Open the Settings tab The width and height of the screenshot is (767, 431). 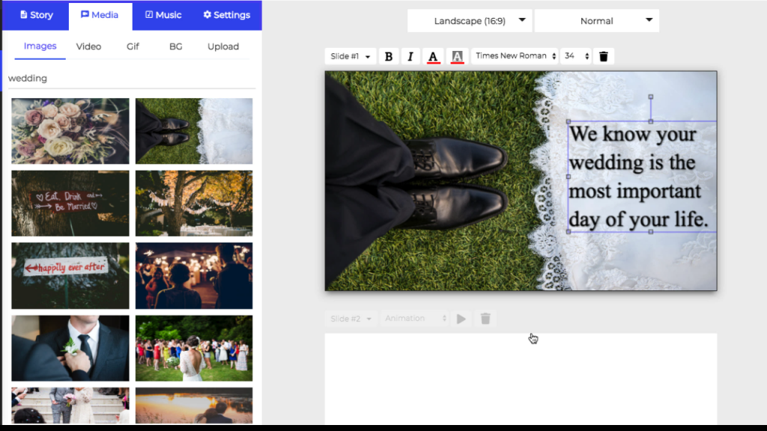point(227,15)
